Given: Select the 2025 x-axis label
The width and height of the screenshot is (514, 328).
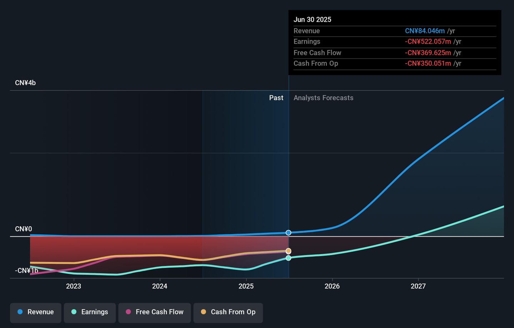Looking at the screenshot, I should pos(246,286).
